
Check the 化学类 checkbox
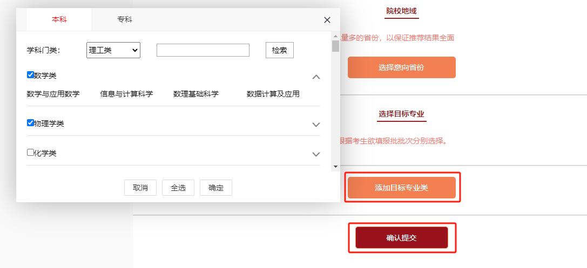(31, 152)
